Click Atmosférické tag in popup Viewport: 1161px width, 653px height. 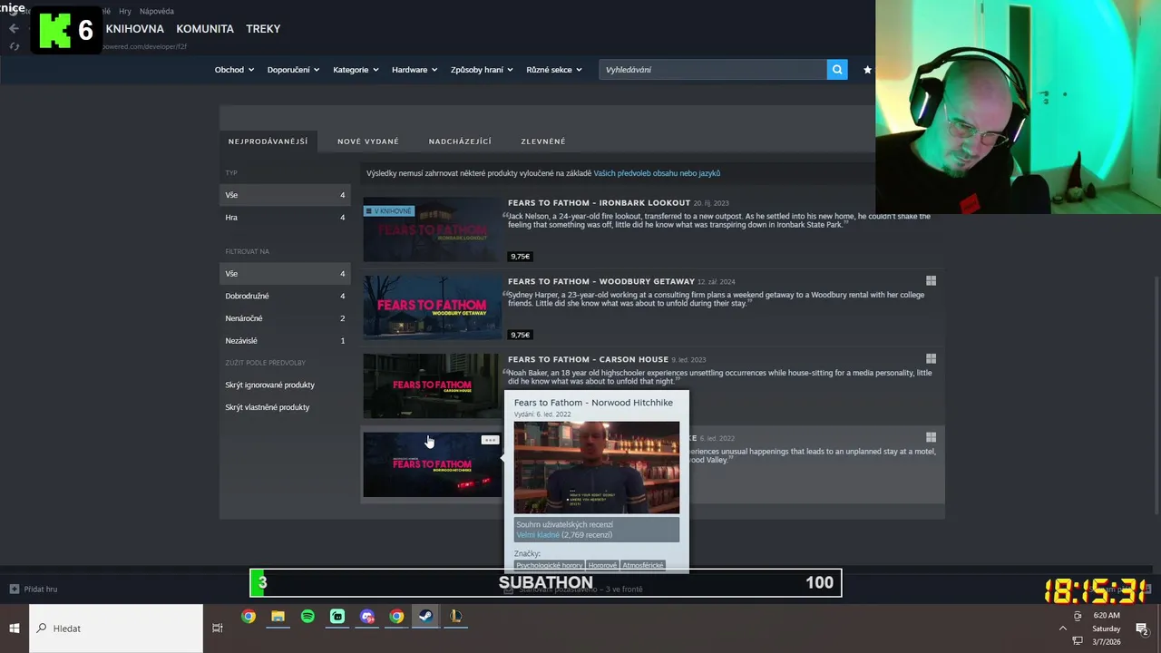[x=643, y=565]
